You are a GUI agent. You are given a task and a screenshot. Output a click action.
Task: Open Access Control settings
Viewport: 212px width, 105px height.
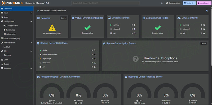click(17, 26)
